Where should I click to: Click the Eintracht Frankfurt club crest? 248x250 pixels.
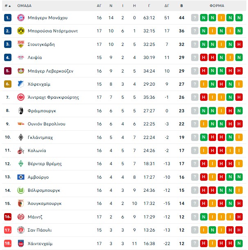21,98
